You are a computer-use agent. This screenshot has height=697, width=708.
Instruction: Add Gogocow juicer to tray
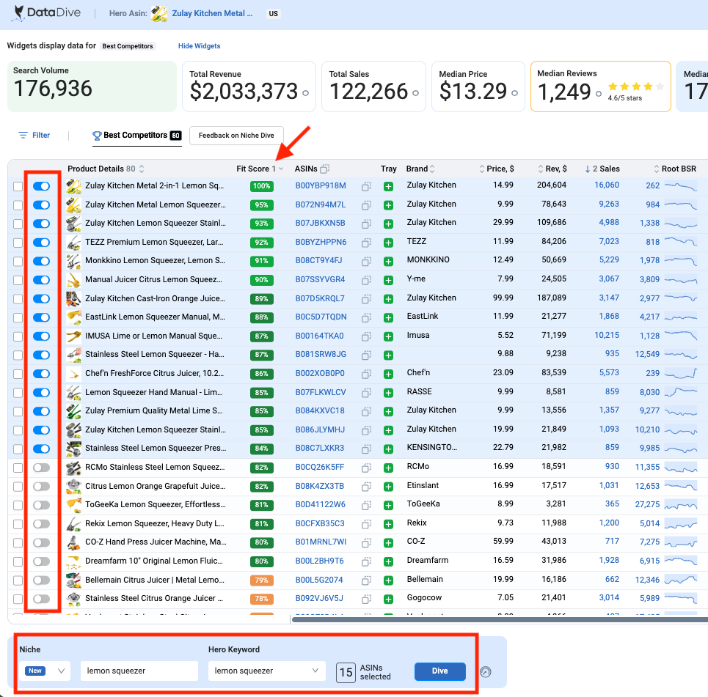coord(388,599)
